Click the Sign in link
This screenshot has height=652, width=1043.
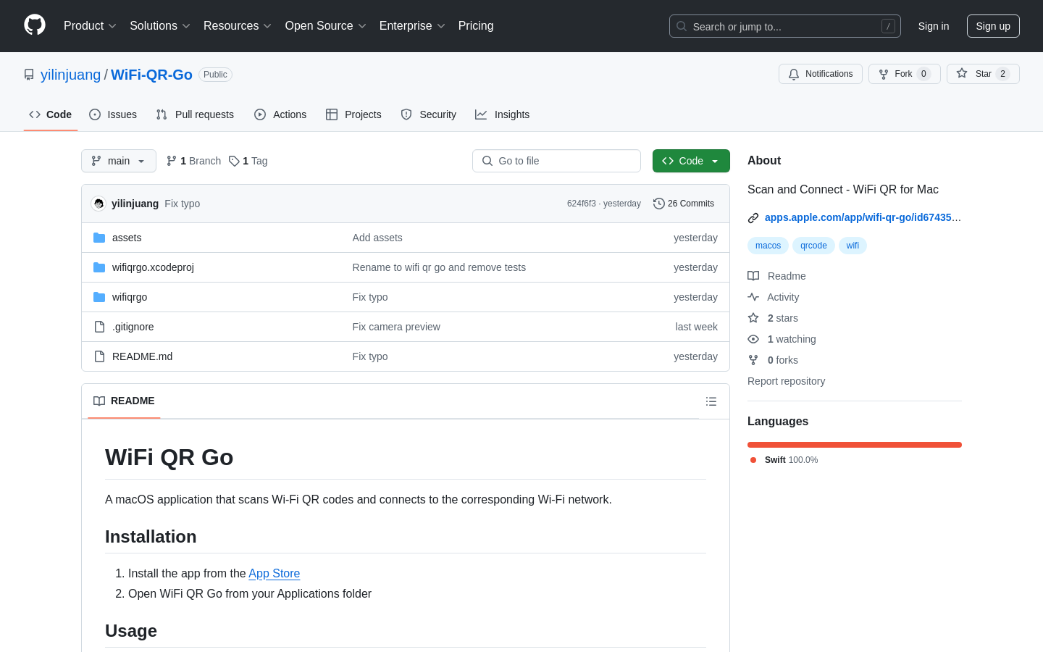934,26
